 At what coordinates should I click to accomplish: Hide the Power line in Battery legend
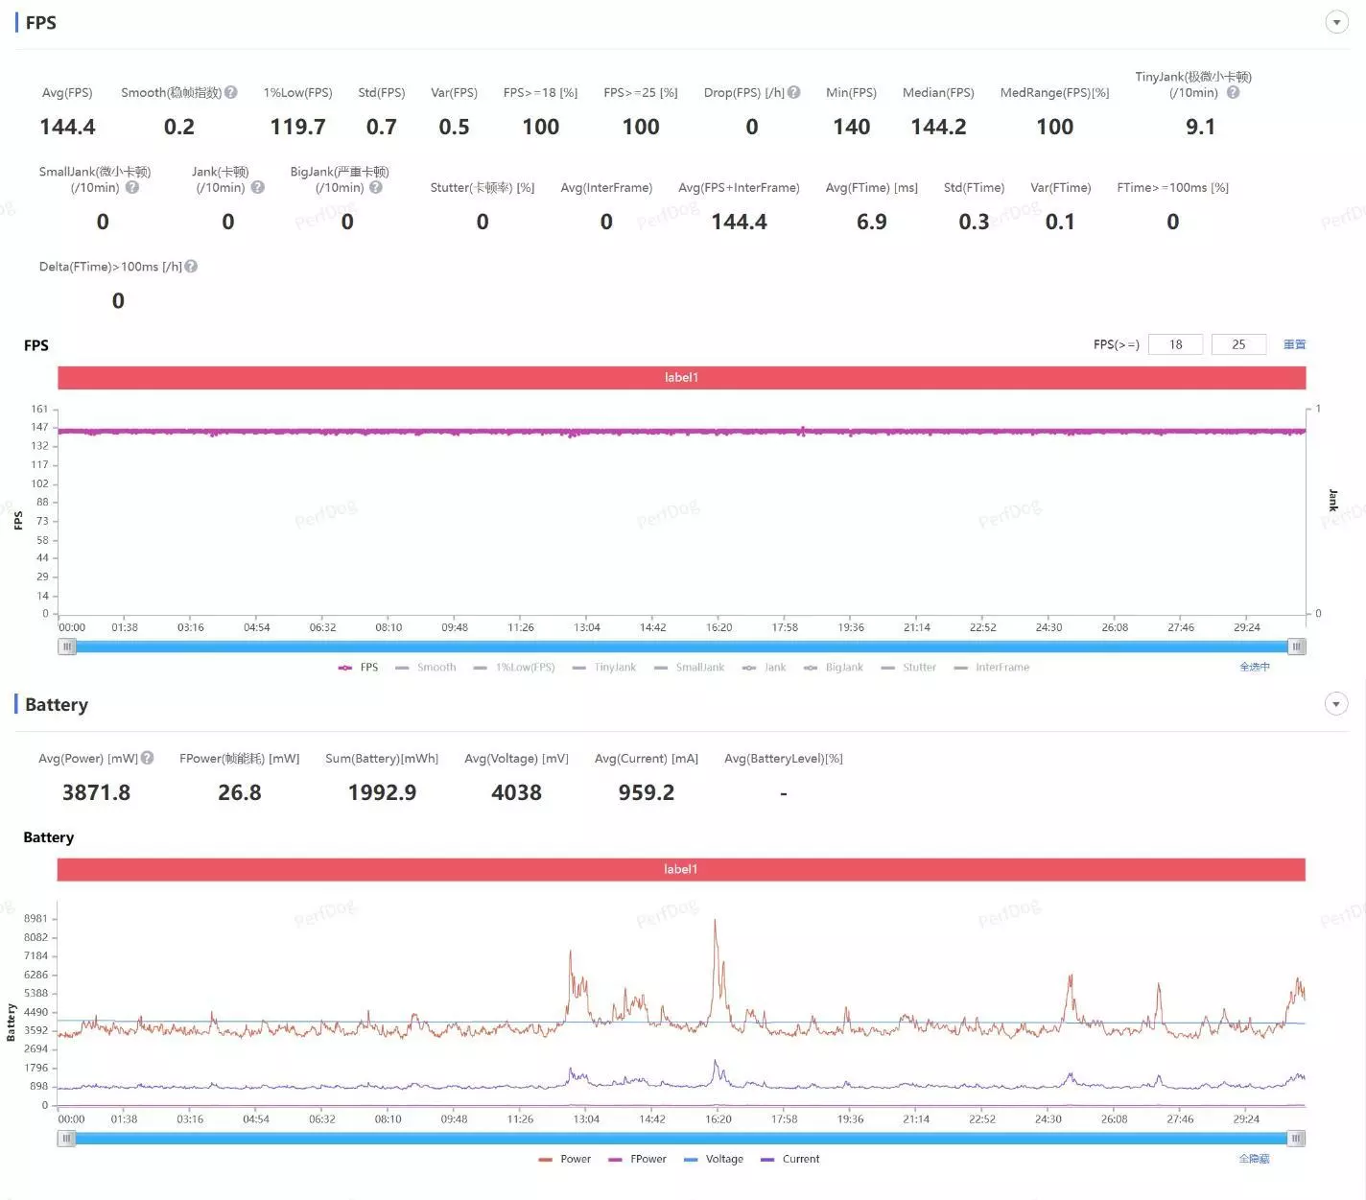coord(565,1159)
